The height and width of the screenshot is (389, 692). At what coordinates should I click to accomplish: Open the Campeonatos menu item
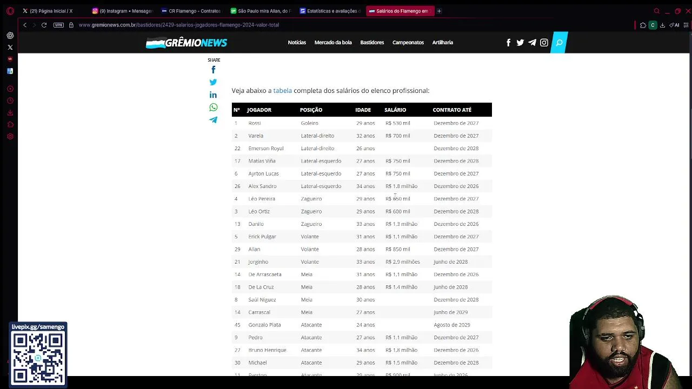tap(408, 43)
